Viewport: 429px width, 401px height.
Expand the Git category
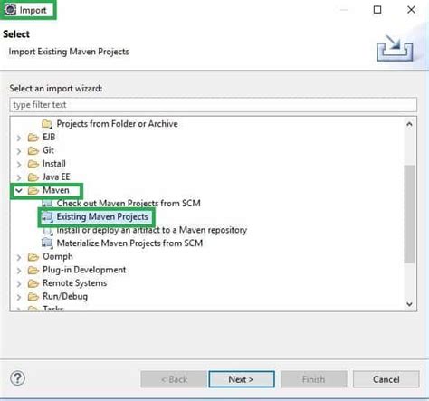(x=19, y=151)
